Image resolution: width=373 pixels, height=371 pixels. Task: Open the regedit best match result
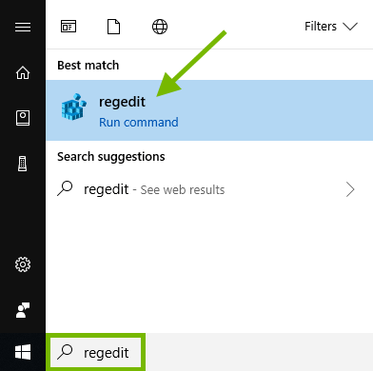209,110
